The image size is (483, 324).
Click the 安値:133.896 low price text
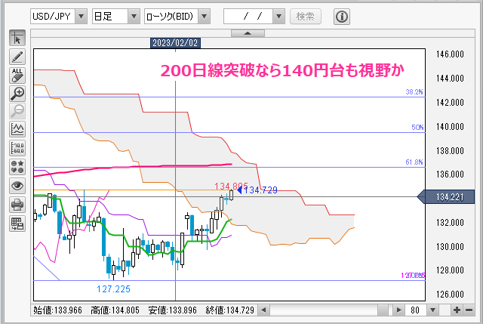172,310
